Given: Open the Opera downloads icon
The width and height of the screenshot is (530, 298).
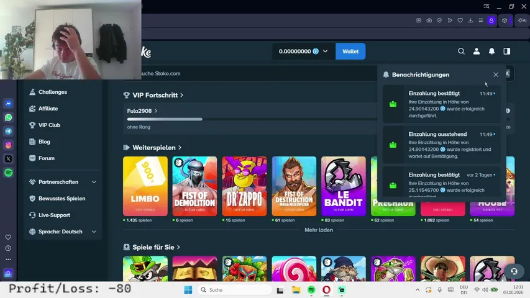Looking at the screenshot, I should click(x=470, y=20).
